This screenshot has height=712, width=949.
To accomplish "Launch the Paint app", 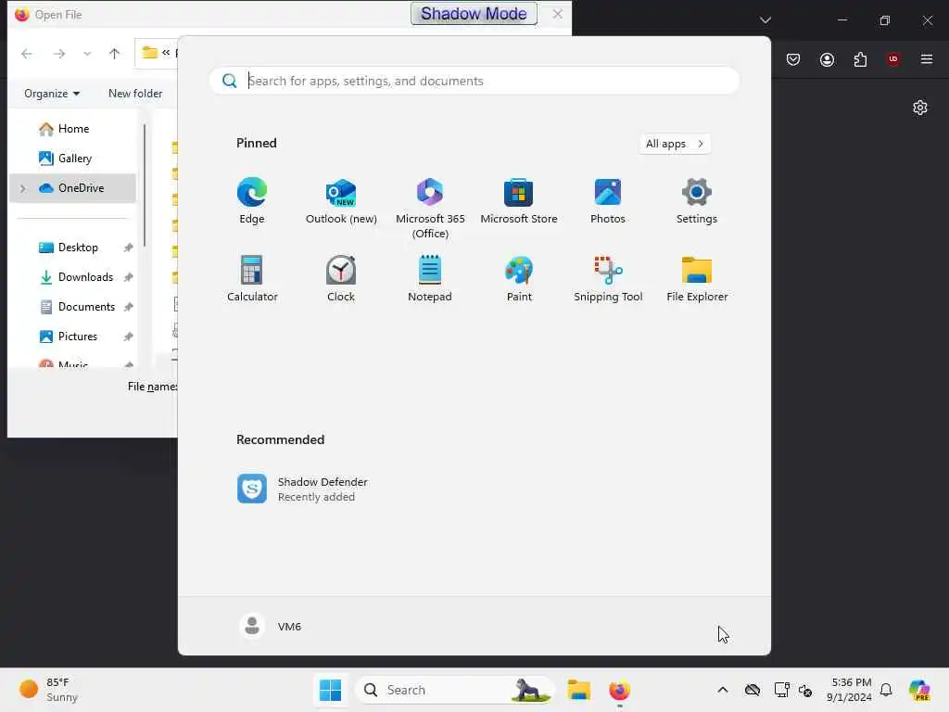I will 519,279.
